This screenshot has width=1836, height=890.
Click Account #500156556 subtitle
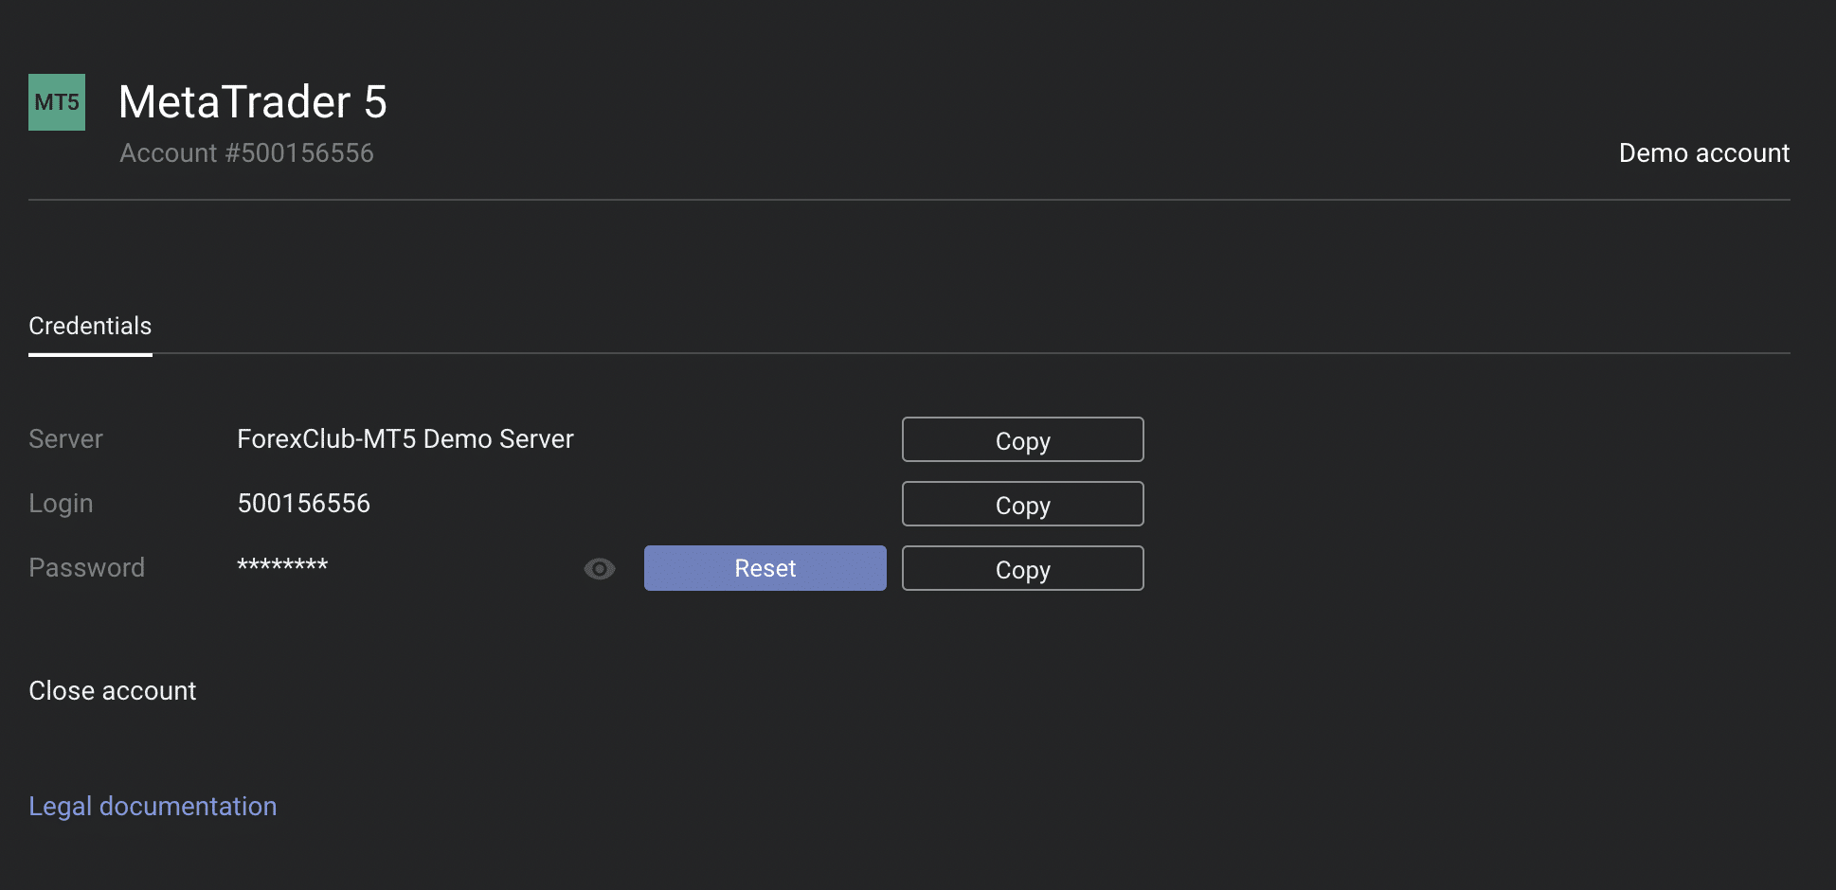(246, 153)
